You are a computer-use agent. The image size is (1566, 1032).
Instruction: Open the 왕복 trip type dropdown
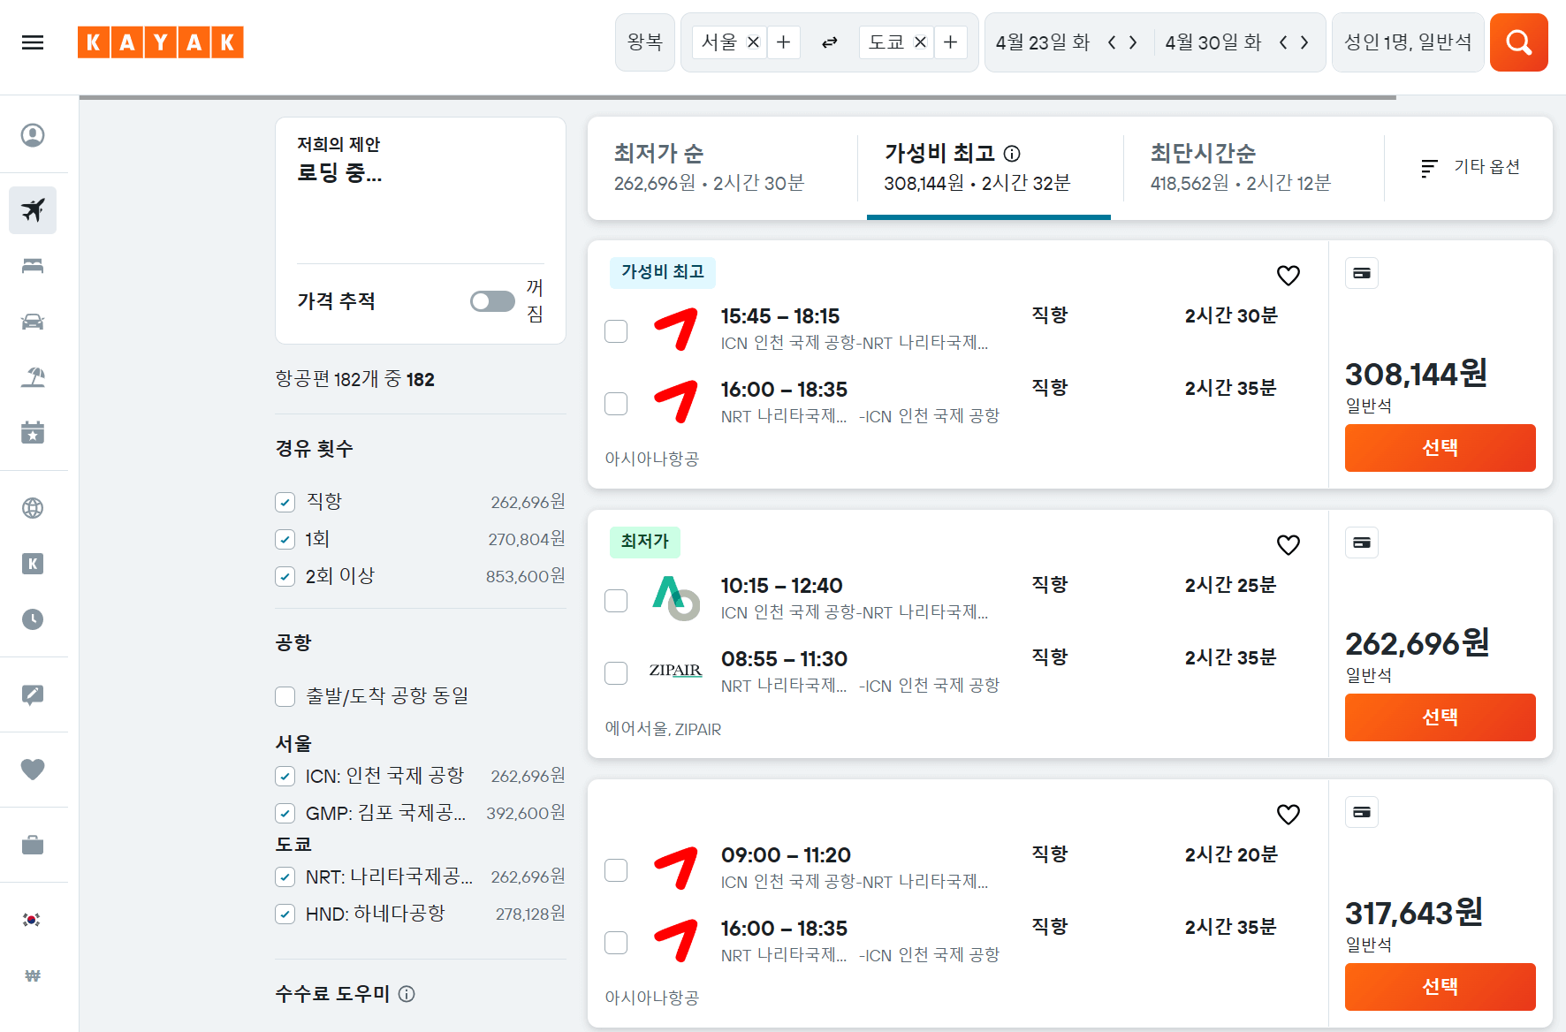pos(645,42)
